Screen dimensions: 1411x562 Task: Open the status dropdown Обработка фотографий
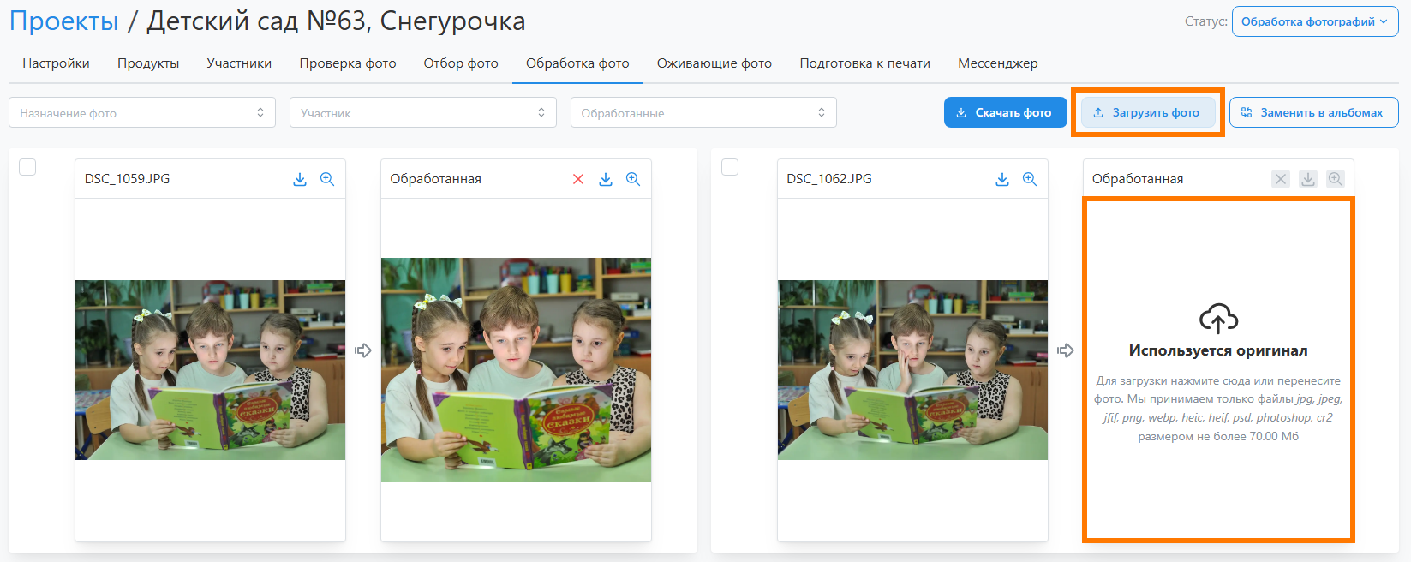click(x=1314, y=21)
